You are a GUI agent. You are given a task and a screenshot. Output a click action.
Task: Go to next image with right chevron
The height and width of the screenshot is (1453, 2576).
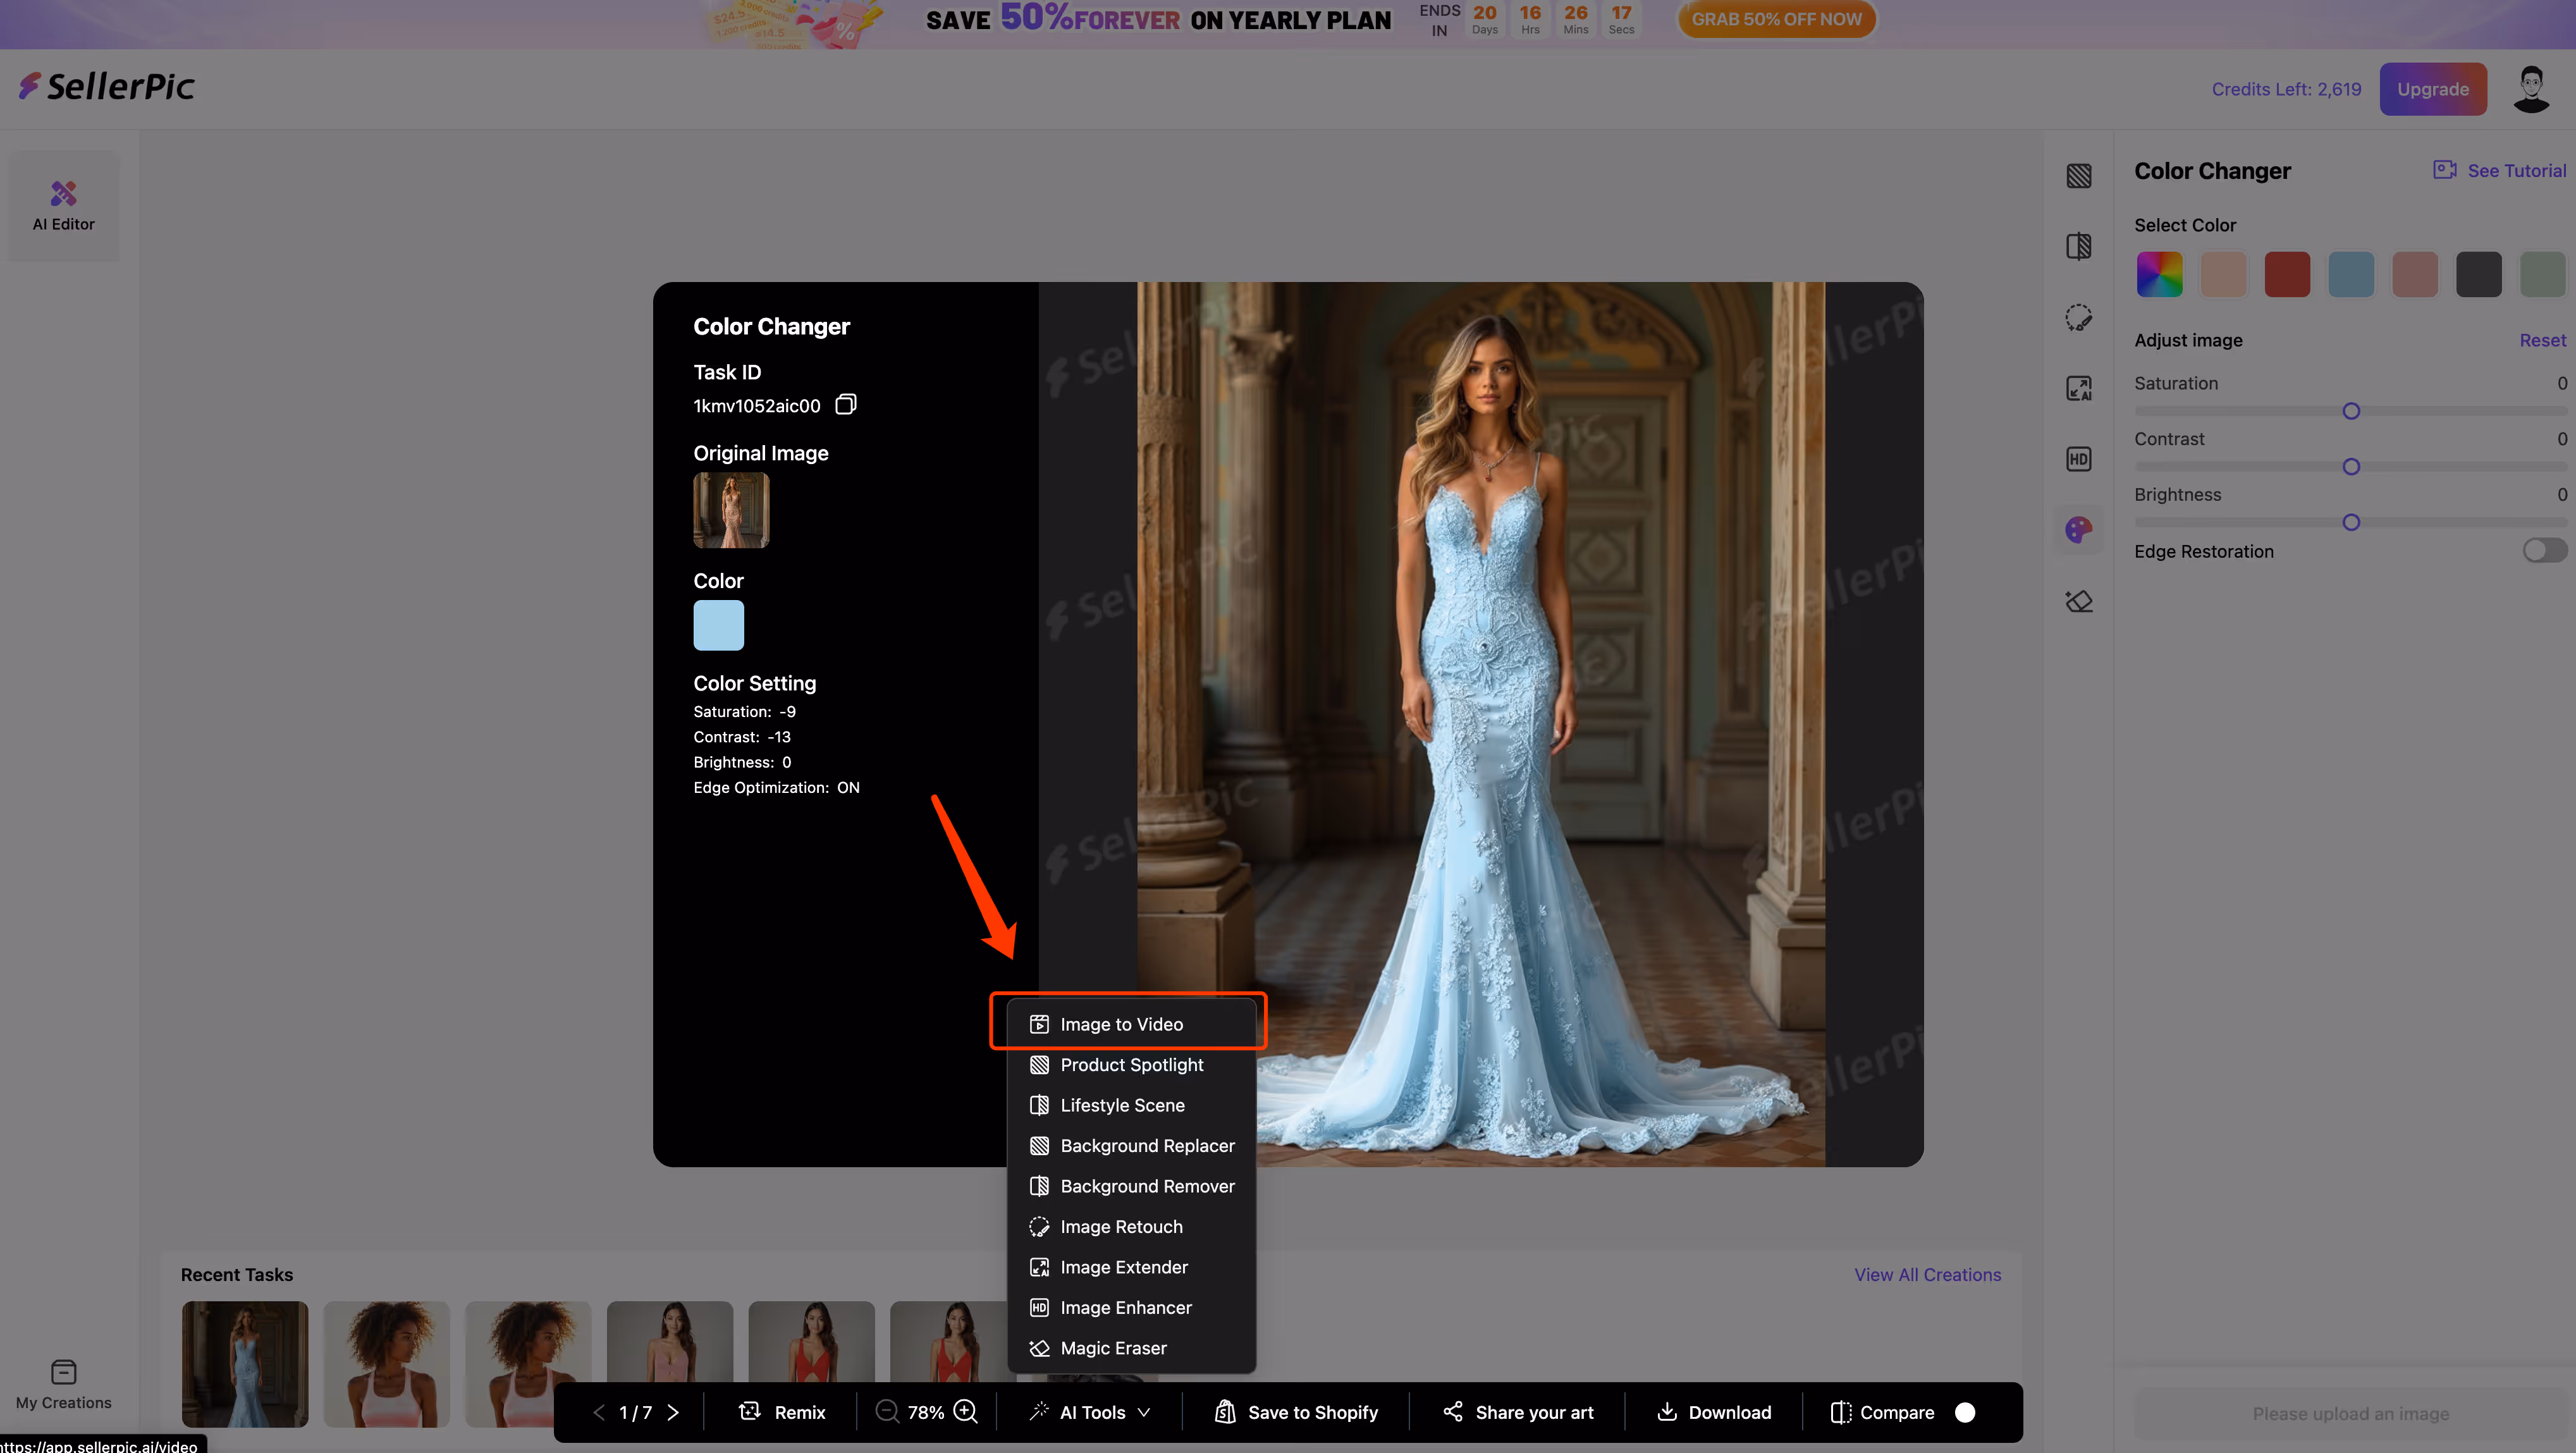tap(673, 1412)
